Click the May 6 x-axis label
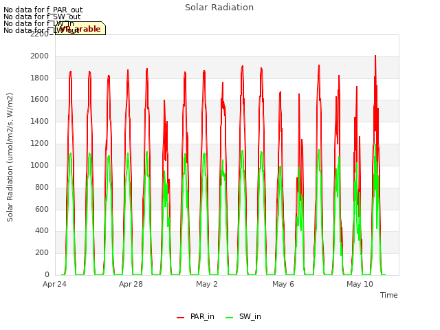Viewport: 440px width, 330px height. (283, 284)
